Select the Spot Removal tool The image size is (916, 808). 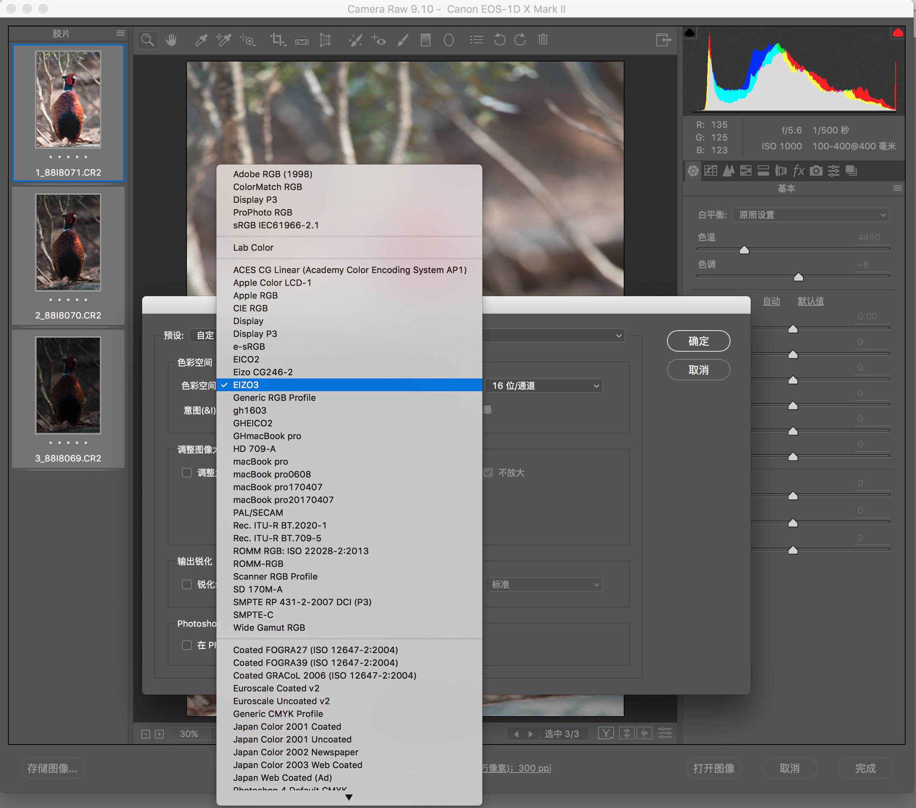355,40
